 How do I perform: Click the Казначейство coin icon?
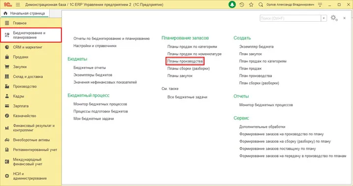tap(7, 116)
